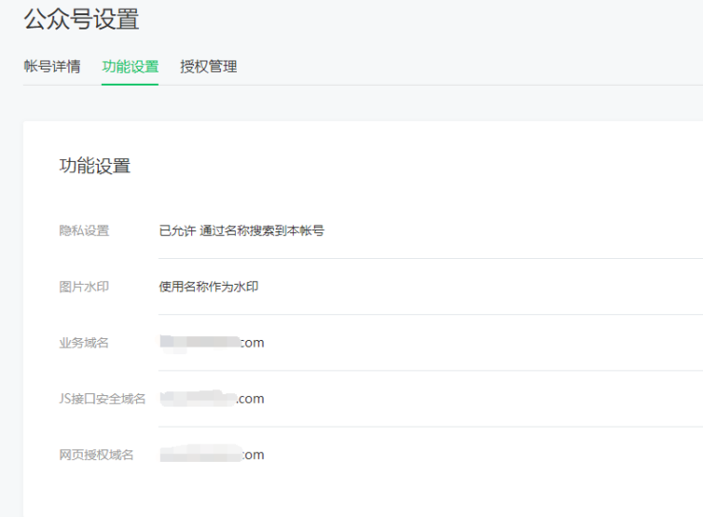Click the blurred JS接口安全域名 domain name
Screen dimensions: 703x518
[x=197, y=398]
